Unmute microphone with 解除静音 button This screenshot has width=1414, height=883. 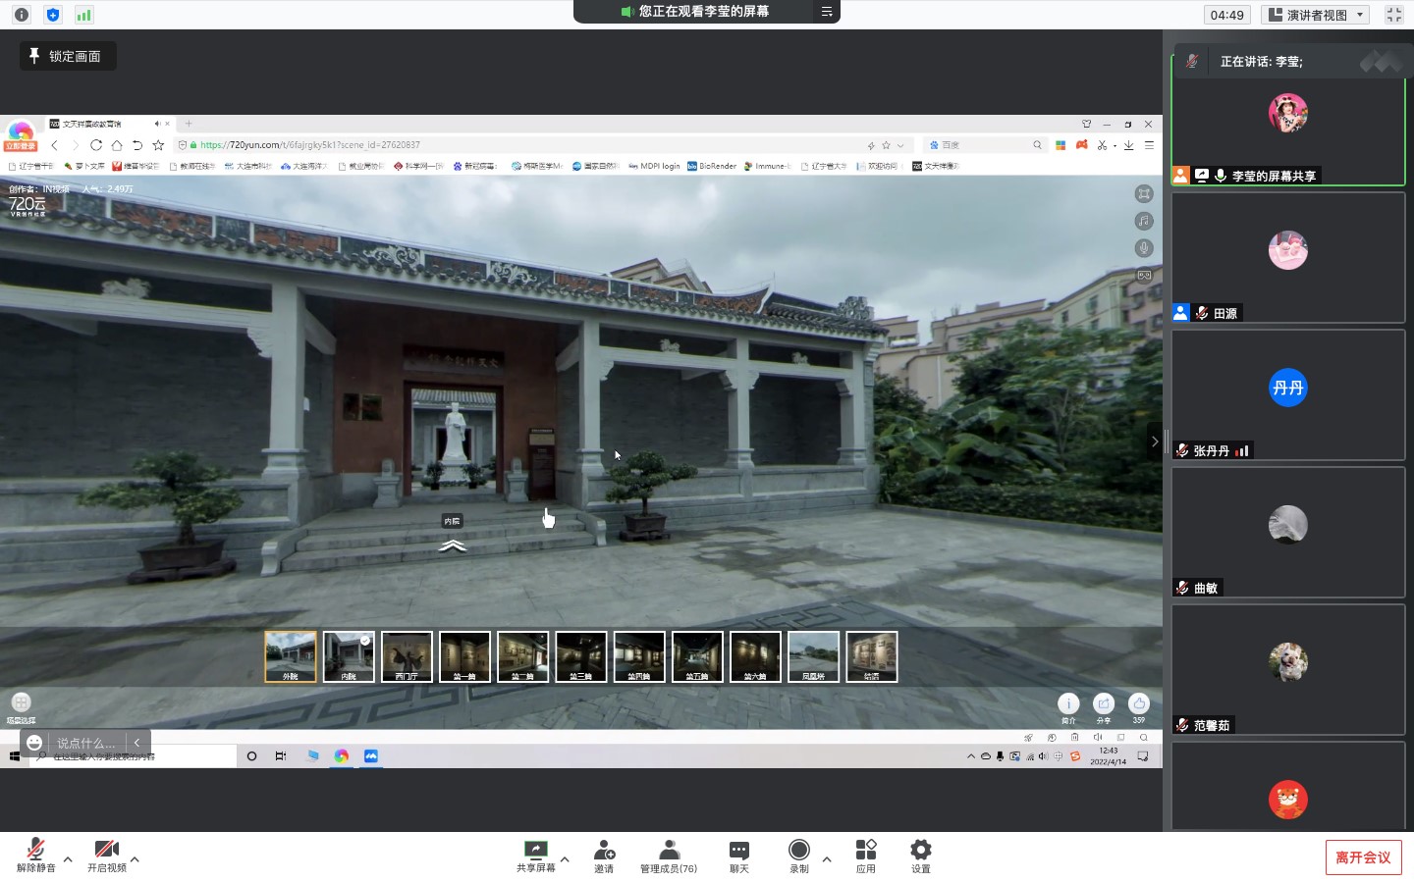coord(36,855)
